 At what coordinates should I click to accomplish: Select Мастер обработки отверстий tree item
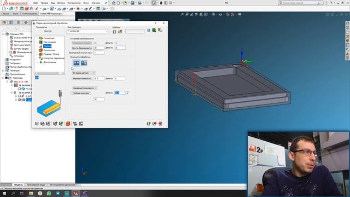pos(21,67)
